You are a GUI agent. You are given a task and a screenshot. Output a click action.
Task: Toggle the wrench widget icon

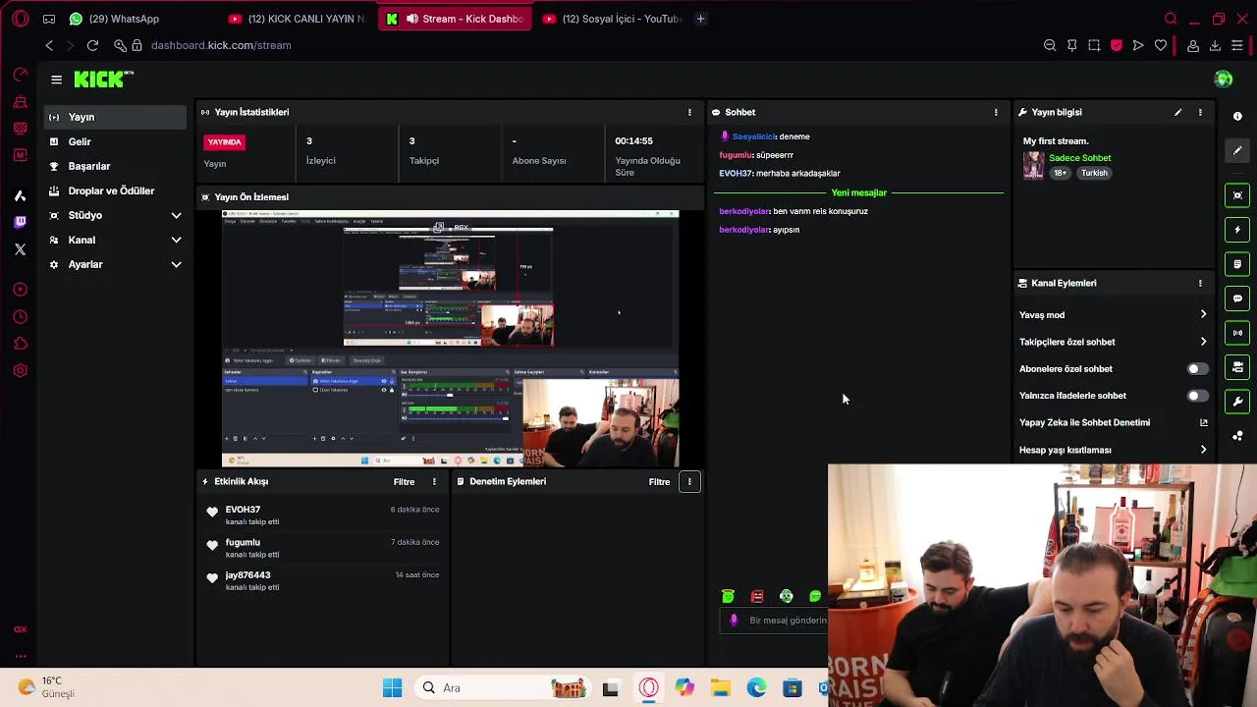(1237, 402)
